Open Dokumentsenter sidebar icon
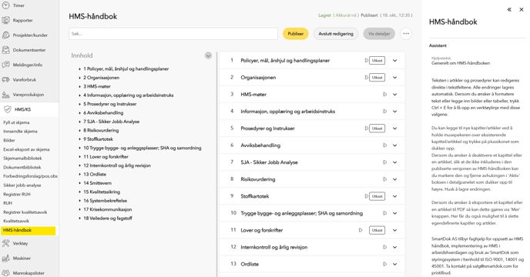 (5, 50)
